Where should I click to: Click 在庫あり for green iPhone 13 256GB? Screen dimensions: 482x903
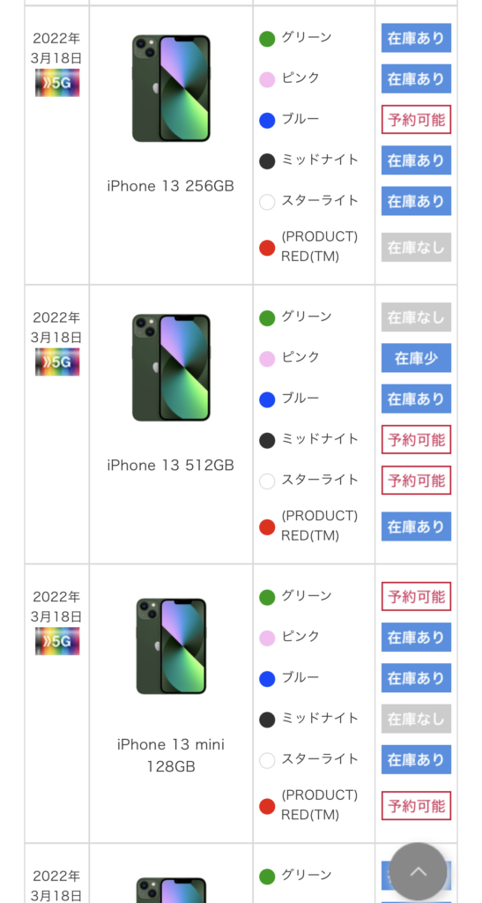416,38
